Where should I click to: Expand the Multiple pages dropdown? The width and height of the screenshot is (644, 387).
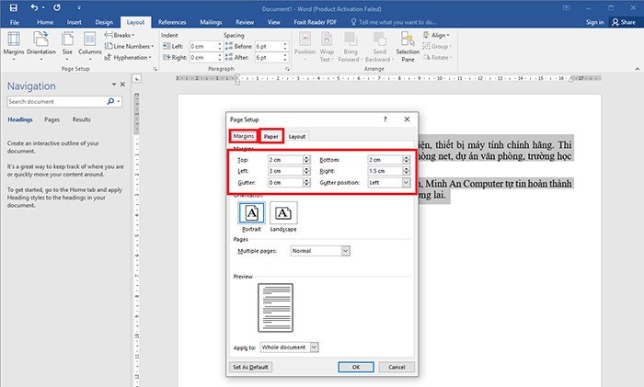click(345, 250)
